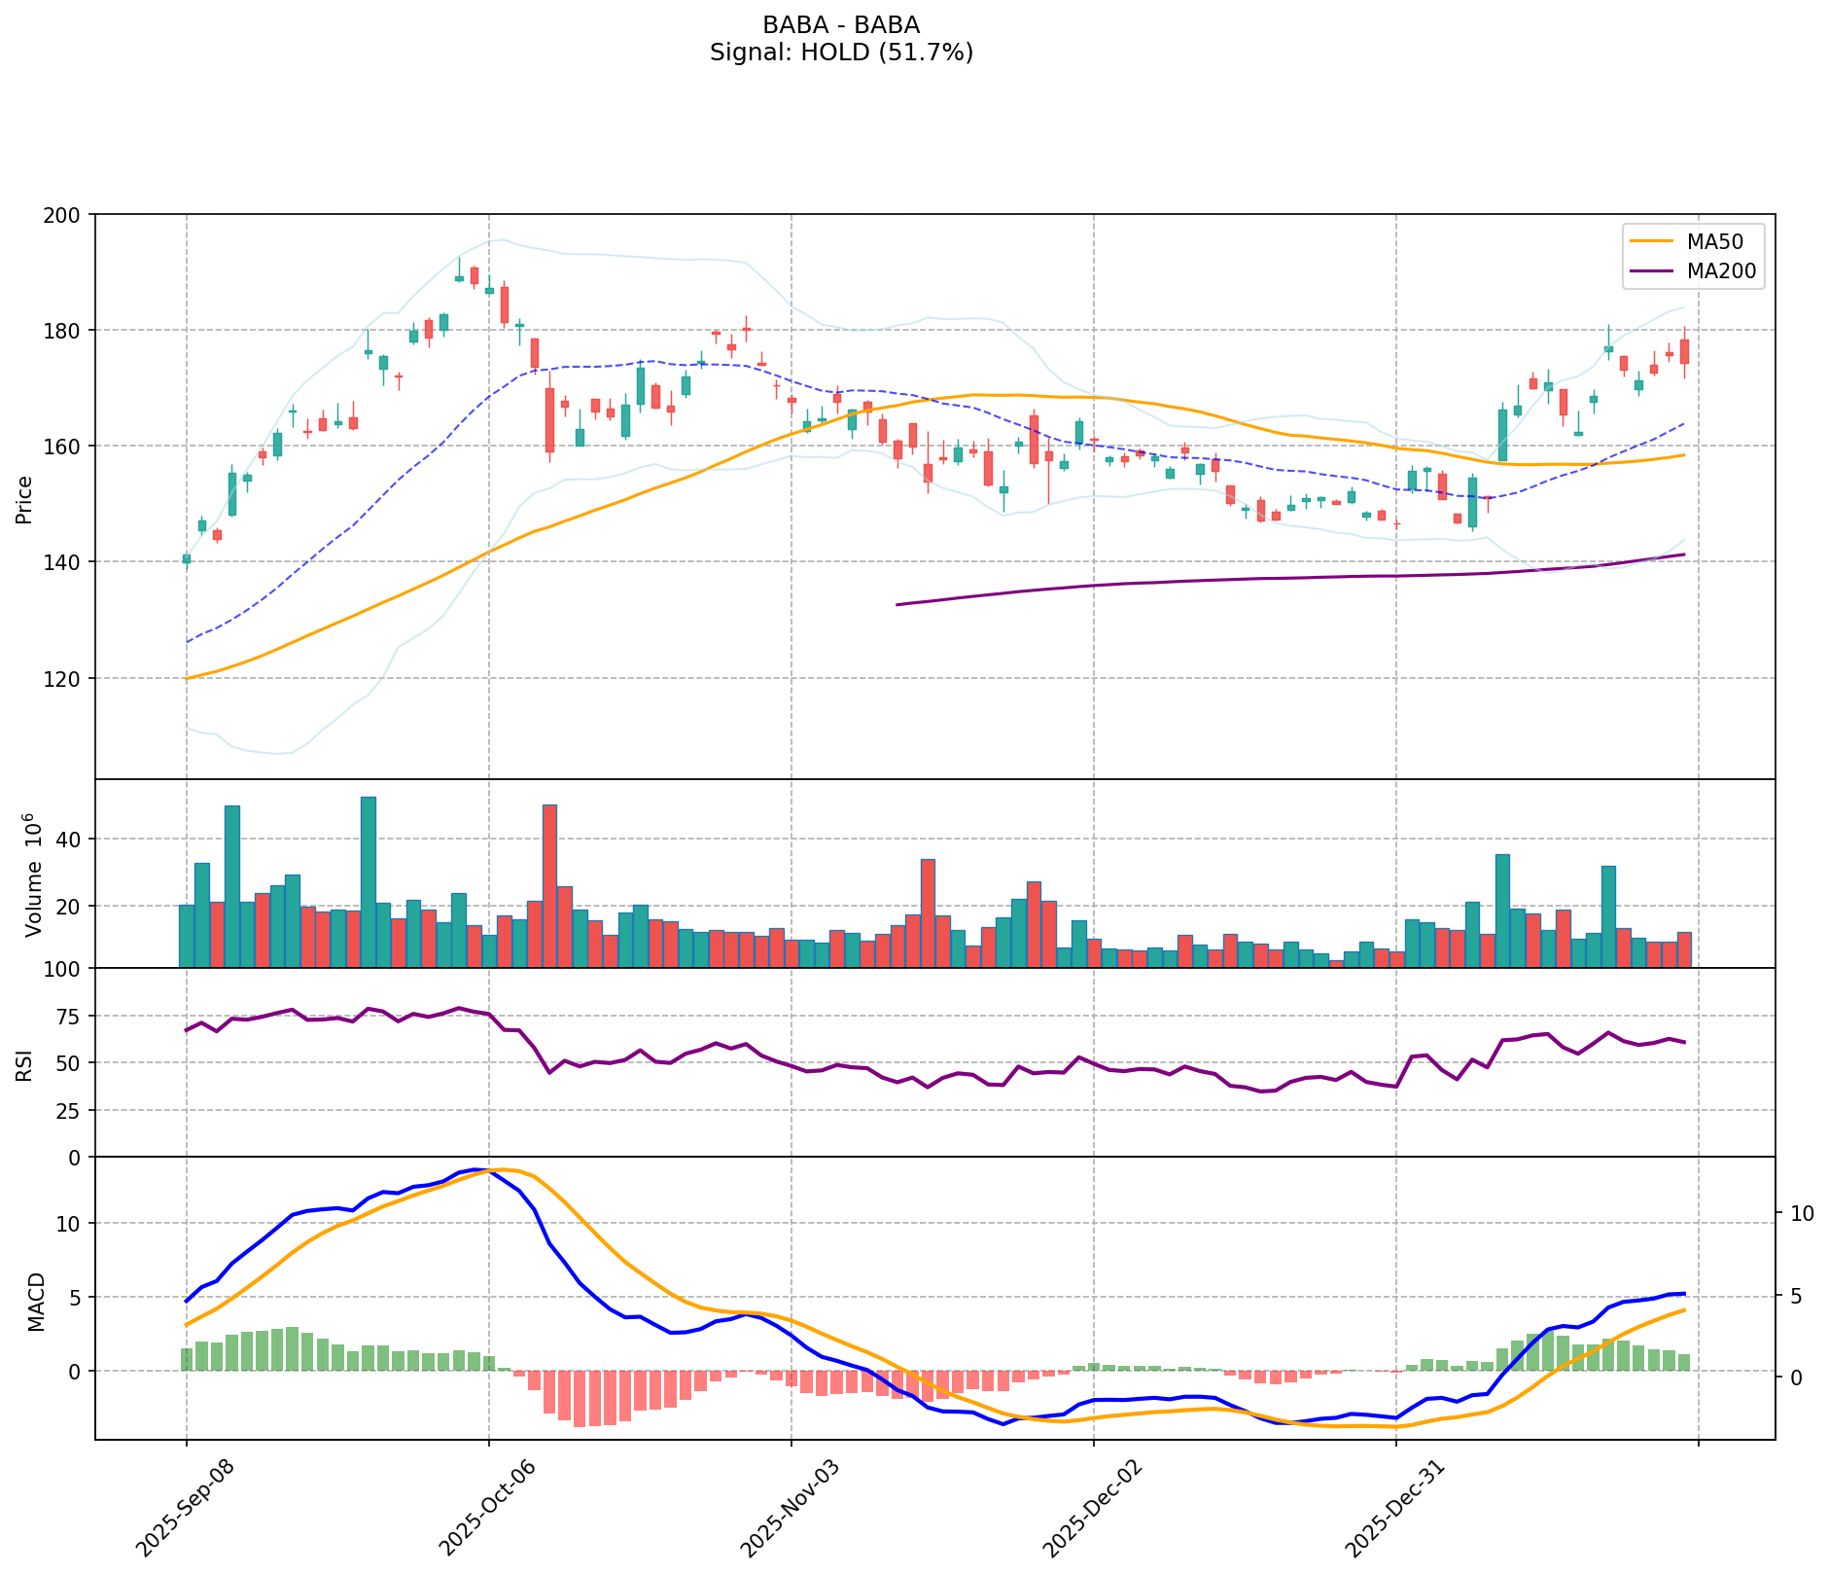Click the 200 tick on the price axis

(x=67, y=214)
